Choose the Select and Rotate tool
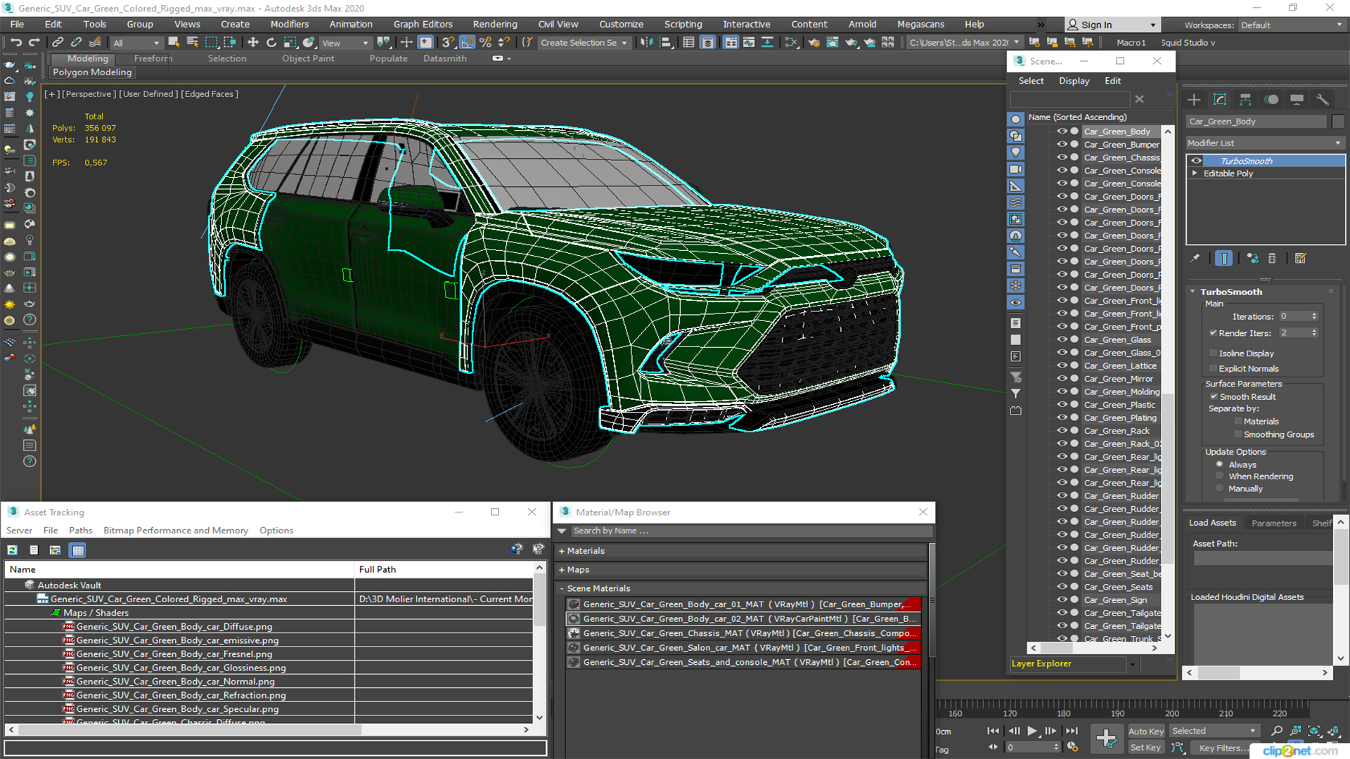The width and height of the screenshot is (1350, 759). coord(271,42)
